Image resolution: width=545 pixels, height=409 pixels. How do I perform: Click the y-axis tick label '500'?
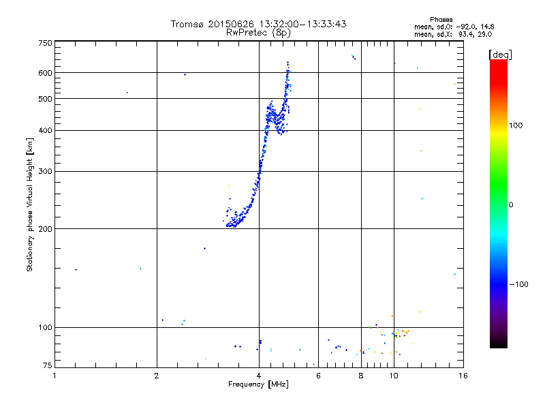[45, 99]
